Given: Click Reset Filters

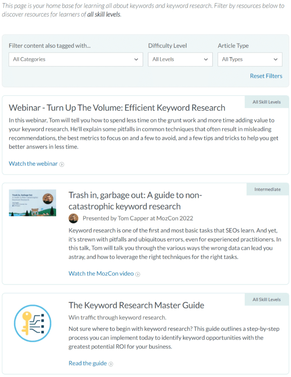Looking at the screenshot, I should pyautogui.click(x=266, y=76).
